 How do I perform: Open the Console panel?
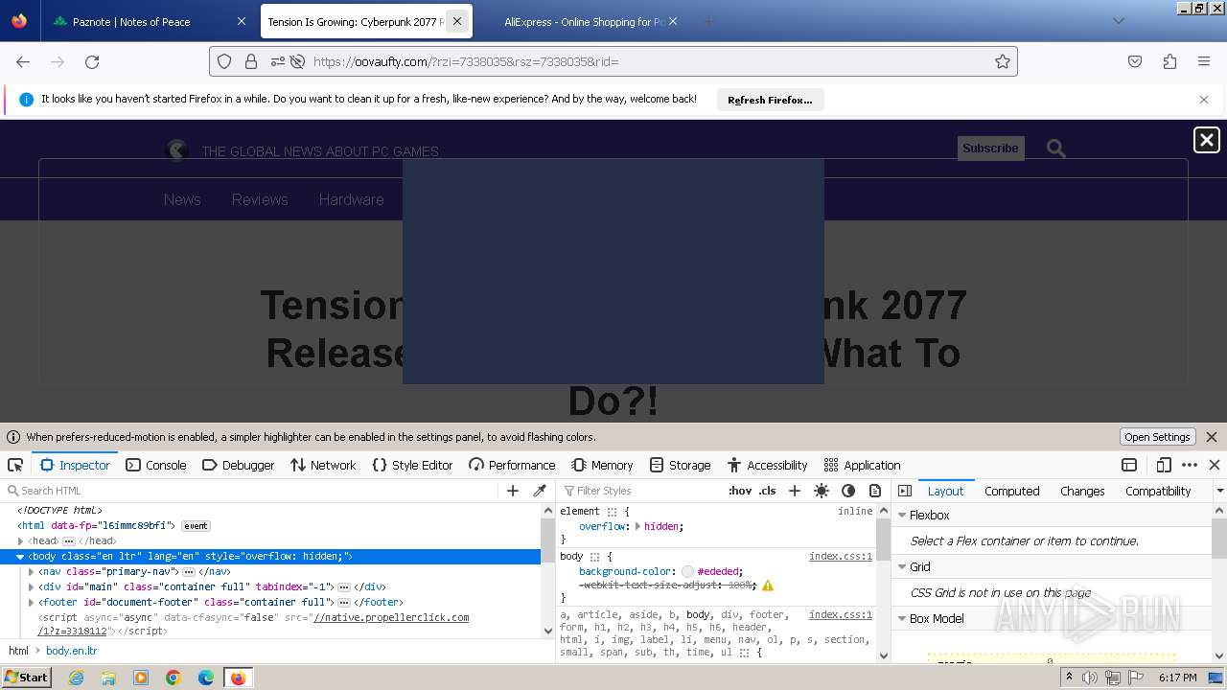156,465
